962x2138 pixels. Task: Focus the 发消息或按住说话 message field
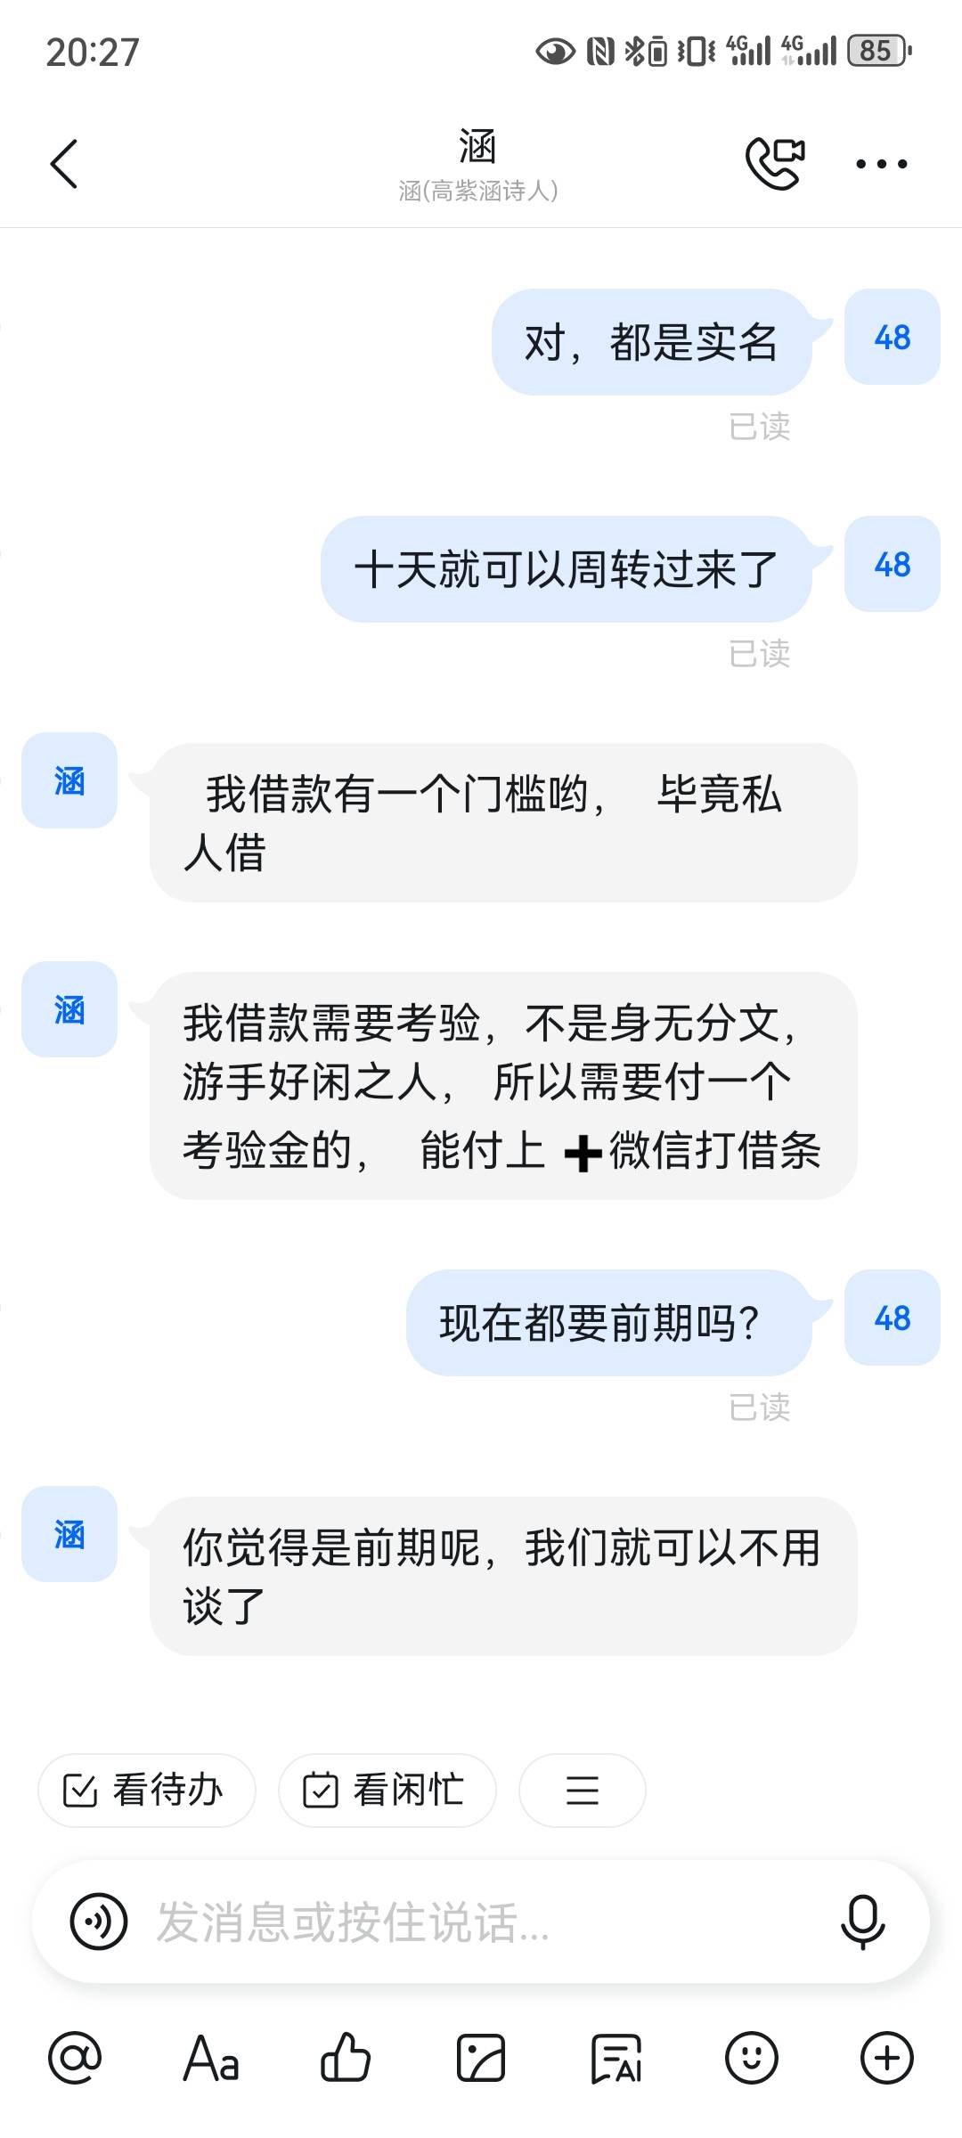tap(481, 1922)
